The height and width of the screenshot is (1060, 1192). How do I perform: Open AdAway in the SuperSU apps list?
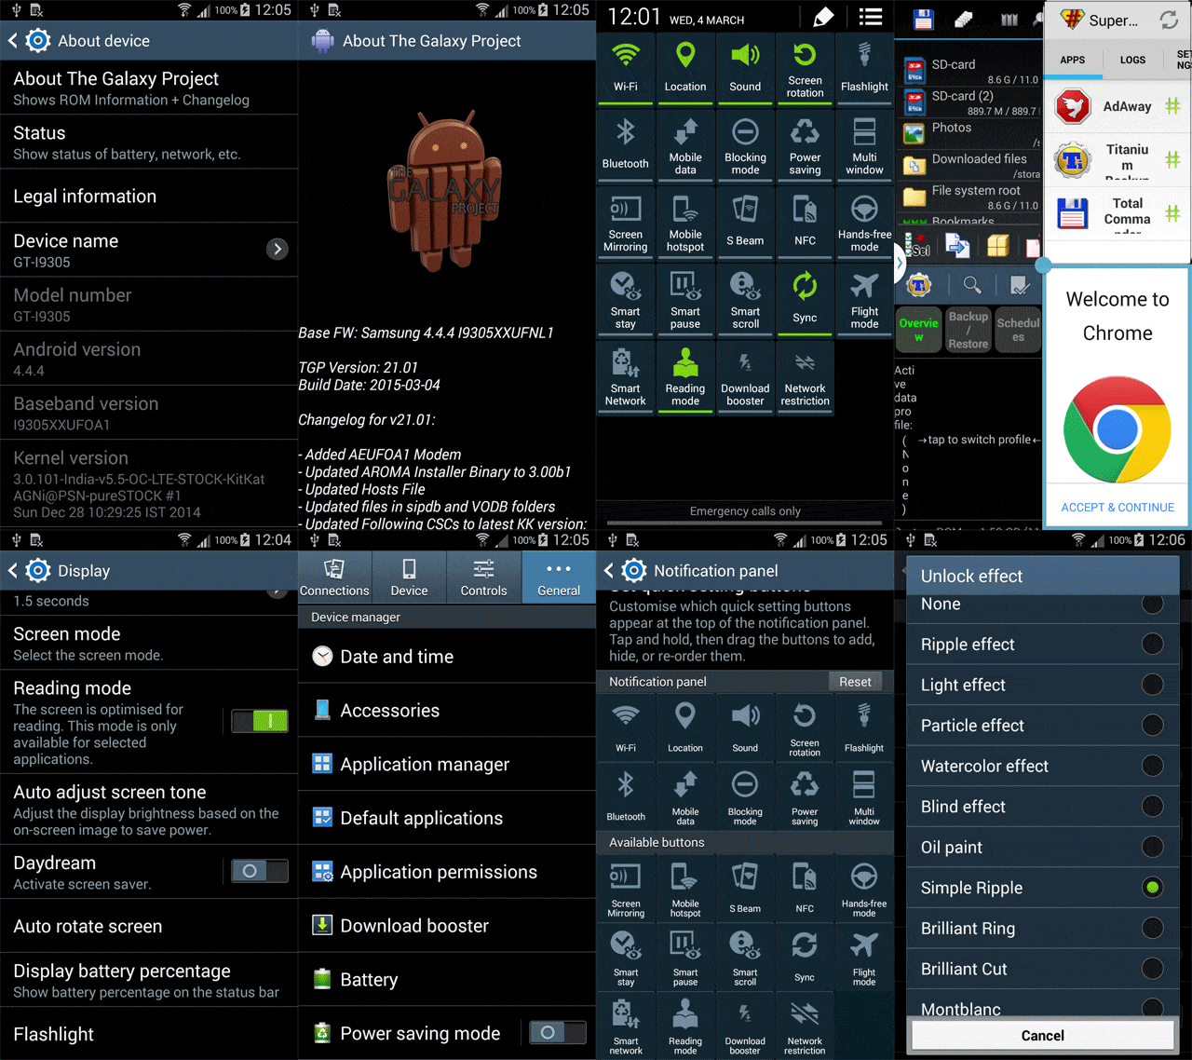(x=1117, y=106)
